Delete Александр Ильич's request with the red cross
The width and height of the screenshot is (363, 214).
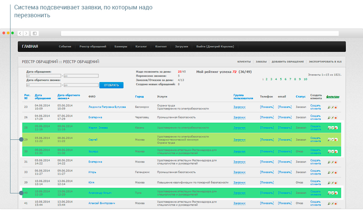(x=336, y=193)
